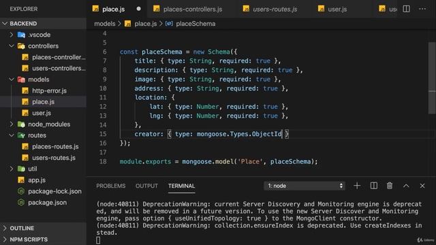Collapse the controllers folder chevron
Image resolution: width=436 pixels, height=245 pixels.
coord(12,46)
